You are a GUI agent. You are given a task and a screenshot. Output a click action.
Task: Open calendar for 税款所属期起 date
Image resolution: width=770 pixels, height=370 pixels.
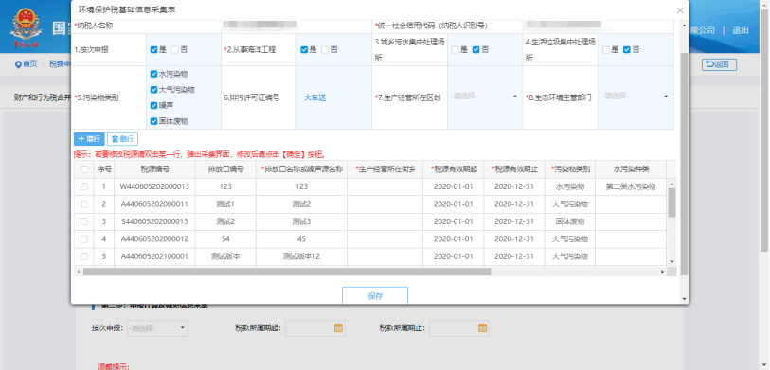point(338,328)
